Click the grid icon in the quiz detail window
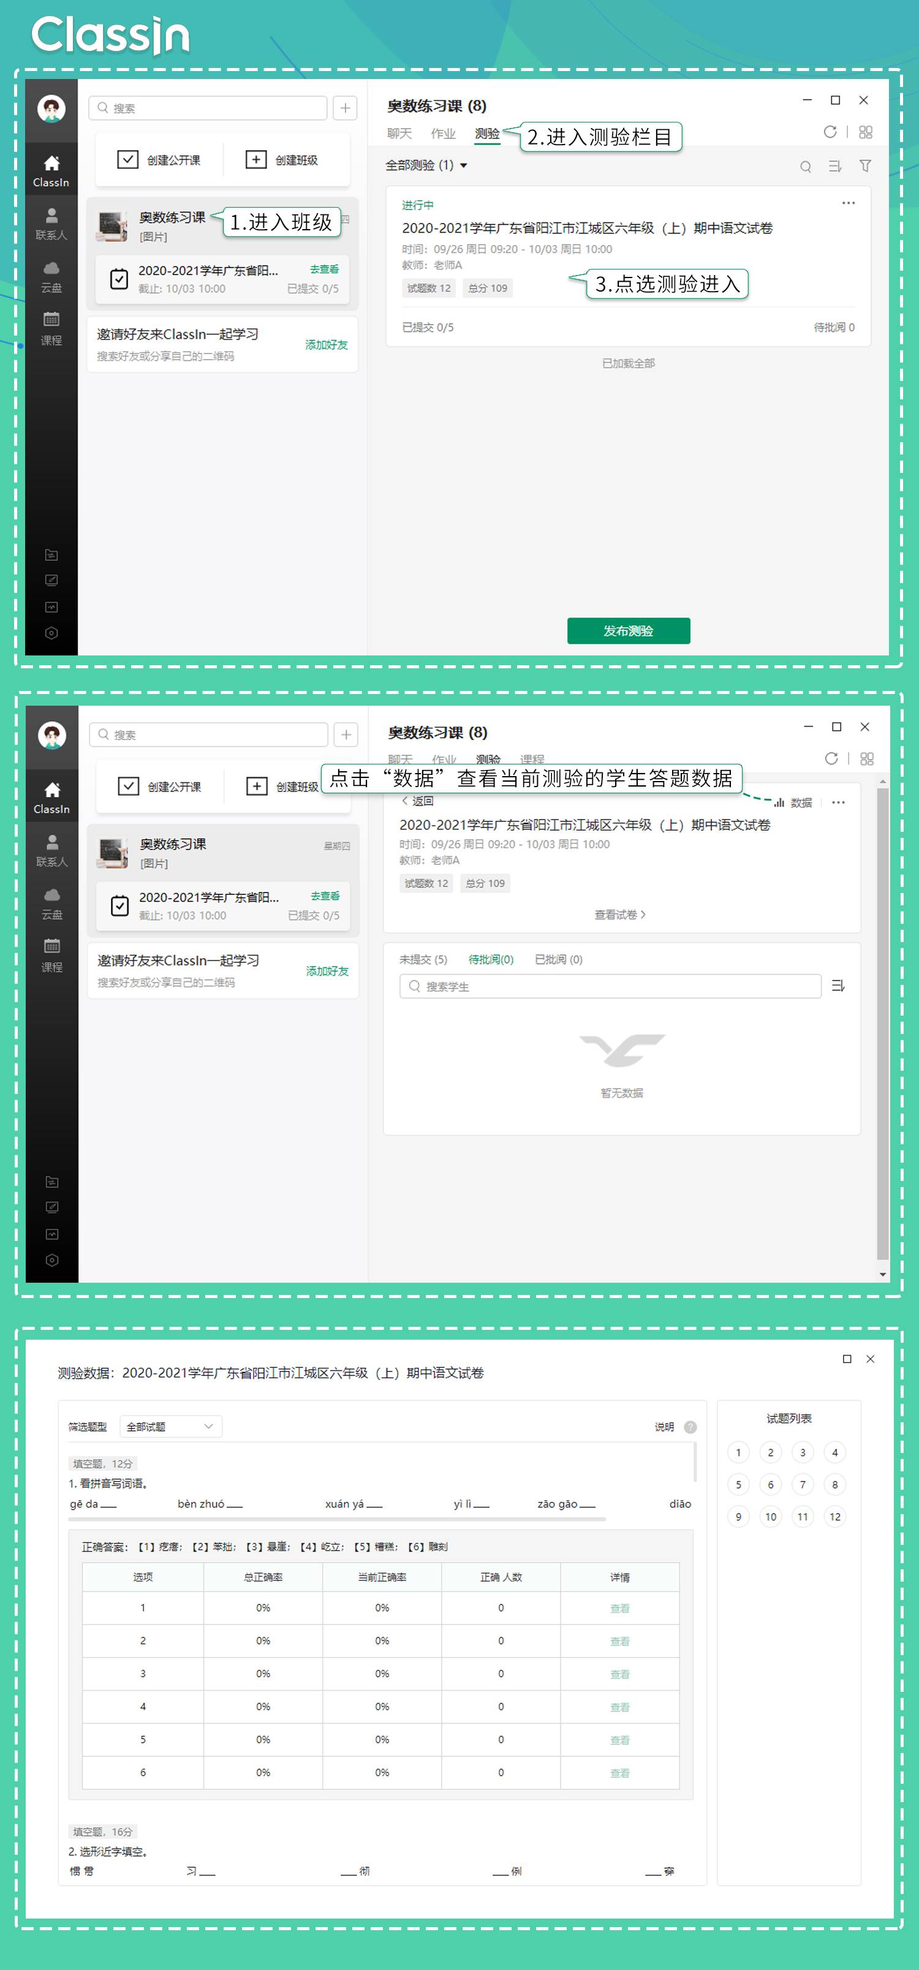Screen dimensions: 919x1970 point(866,758)
